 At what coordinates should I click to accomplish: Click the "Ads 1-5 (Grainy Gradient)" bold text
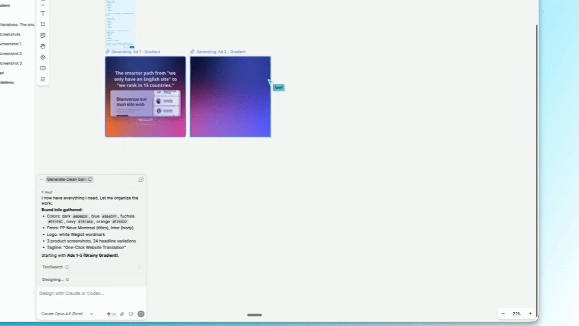tap(93, 255)
